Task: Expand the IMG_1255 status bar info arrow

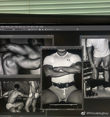Action: click(x=98, y=97)
